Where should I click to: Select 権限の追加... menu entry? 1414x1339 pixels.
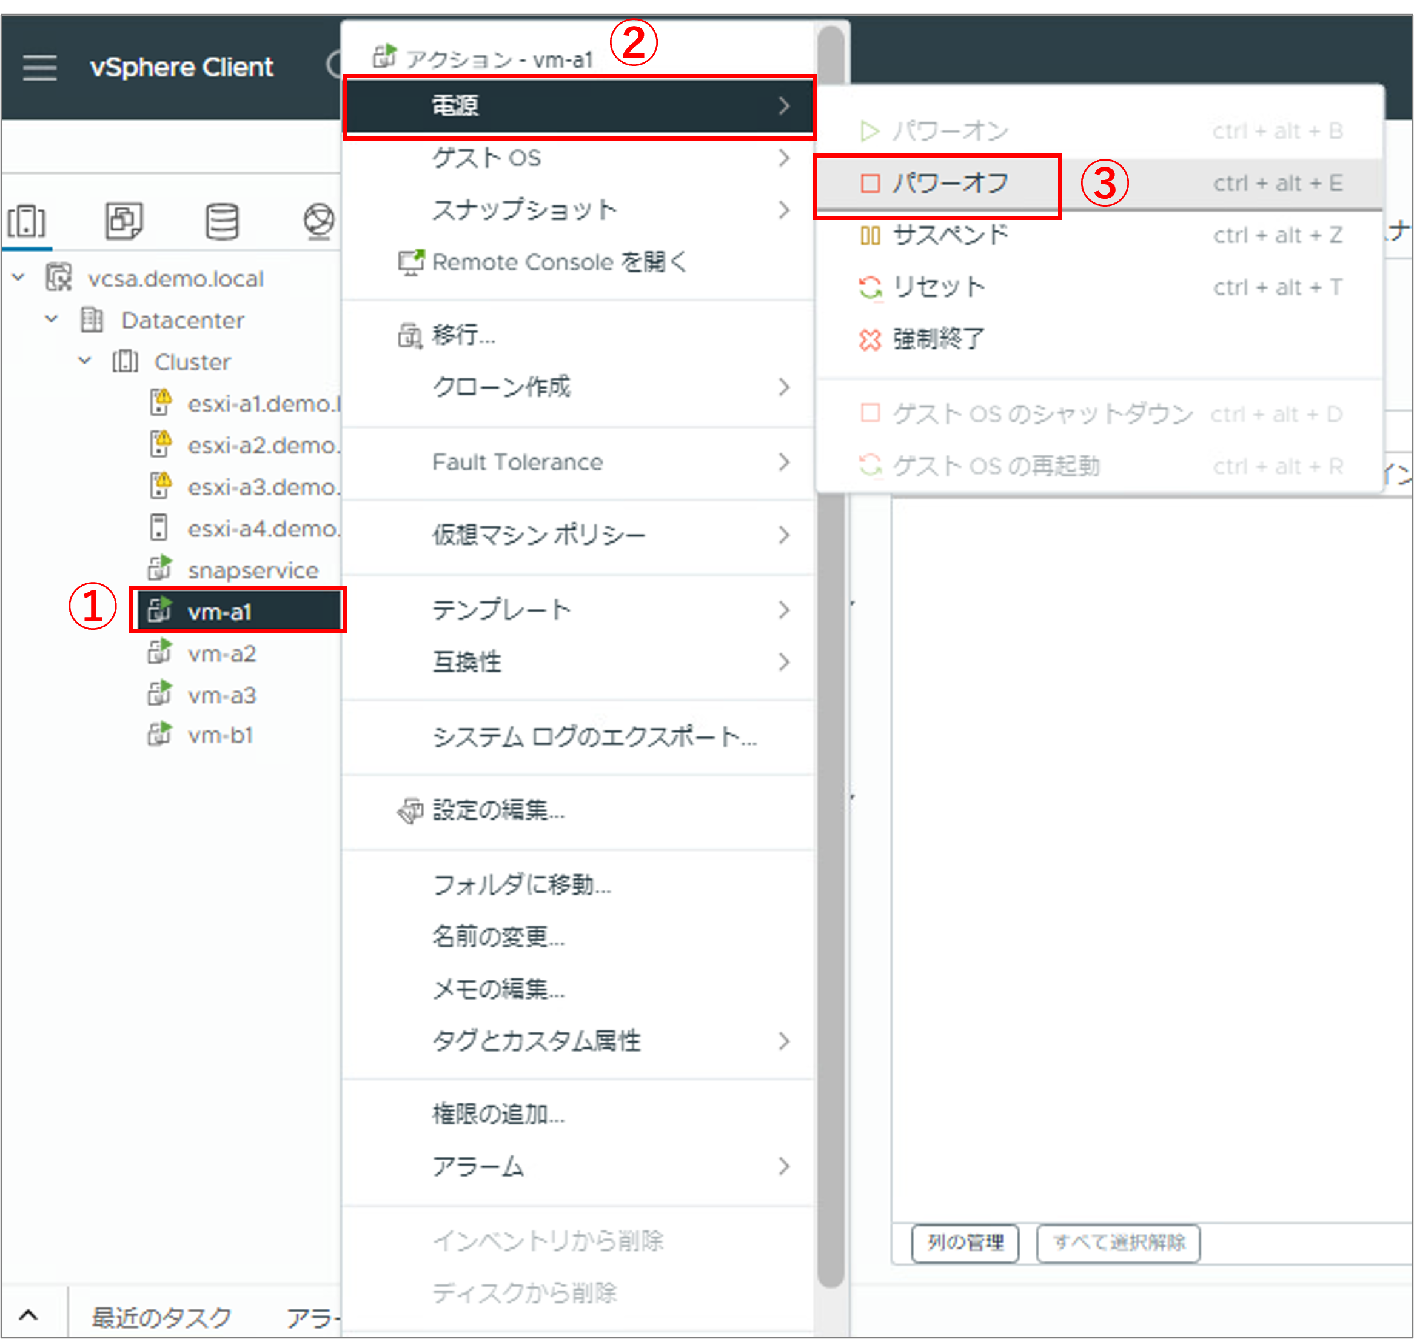click(578, 1115)
